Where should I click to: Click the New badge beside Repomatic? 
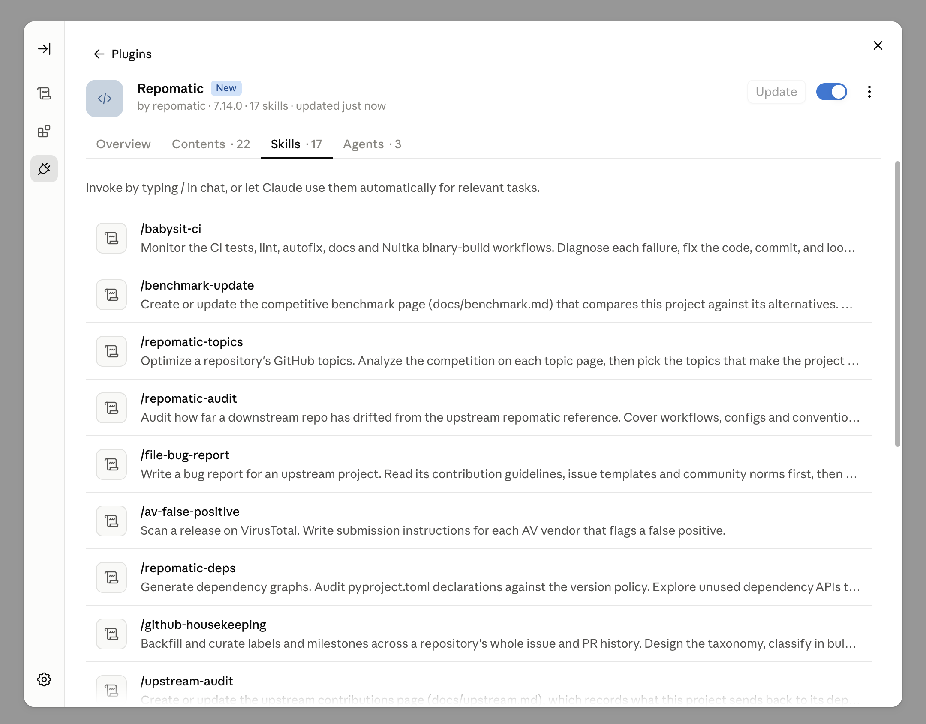tap(226, 88)
